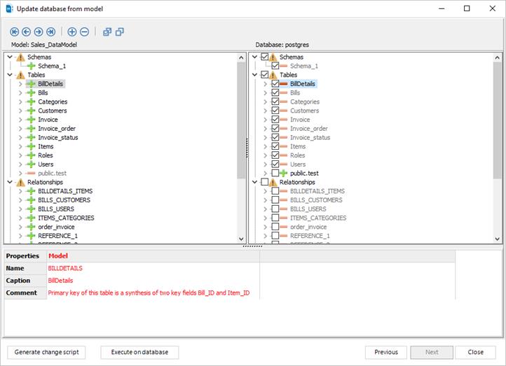
Task: Expand BillDetails in the model tree
Action: (20, 84)
